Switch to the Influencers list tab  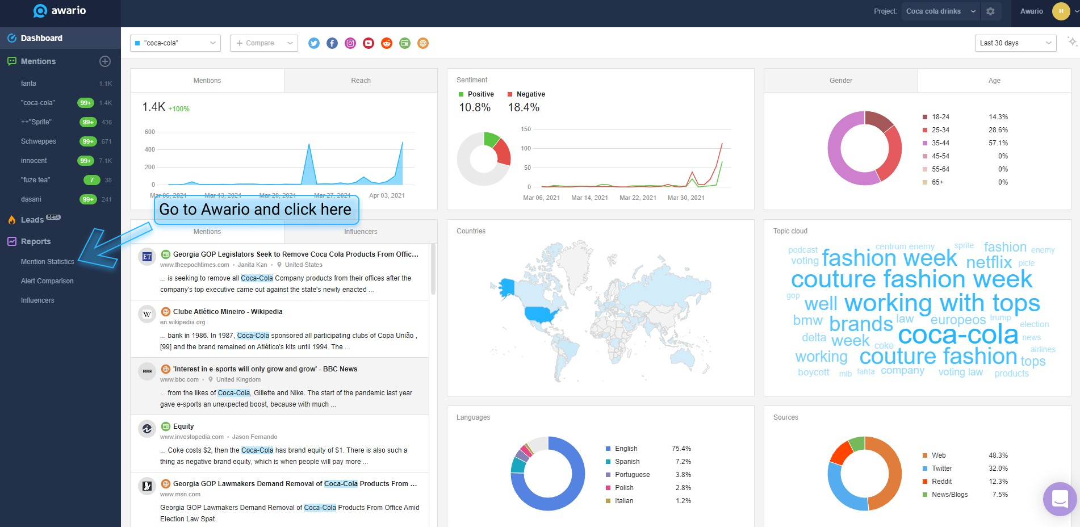tap(361, 232)
